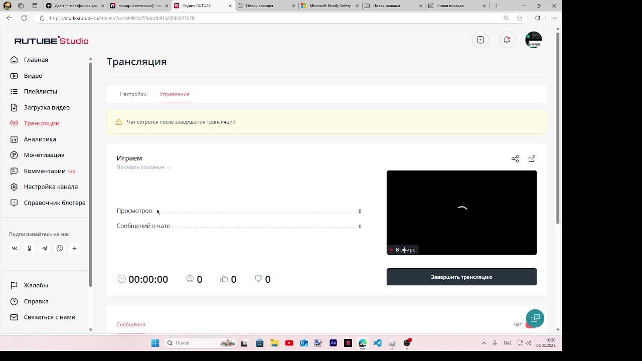Viewport: 642px width, 361px height.
Task: Toggle the Чат switch
Action: tap(530, 325)
